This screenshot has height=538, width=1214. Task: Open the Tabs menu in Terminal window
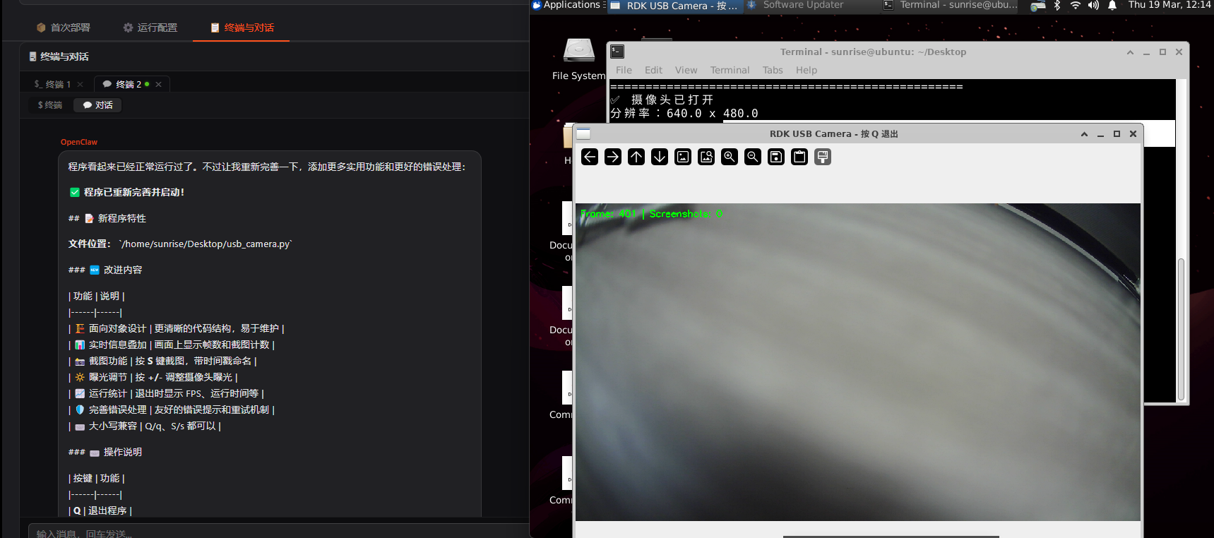point(773,70)
